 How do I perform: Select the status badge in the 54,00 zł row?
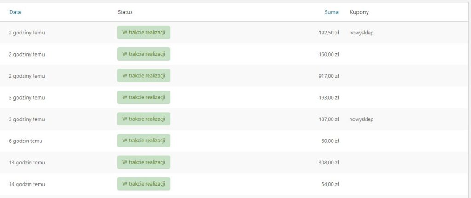(144, 184)
